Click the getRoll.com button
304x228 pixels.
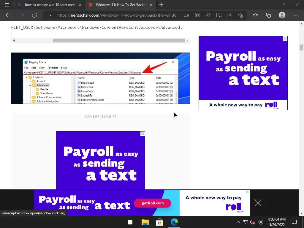(x=153, y=203)
